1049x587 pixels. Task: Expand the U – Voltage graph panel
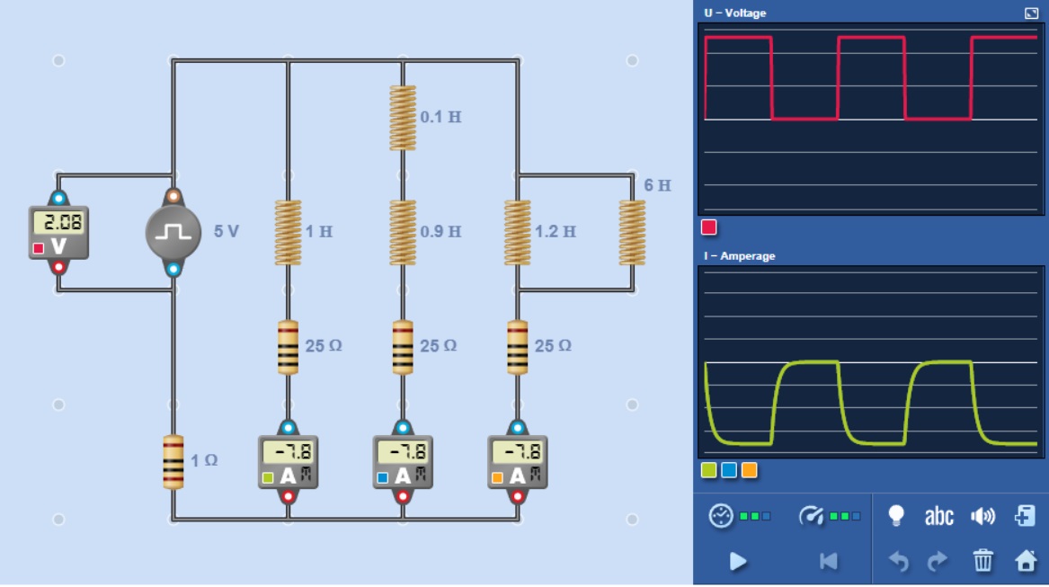pos(1031,13)
